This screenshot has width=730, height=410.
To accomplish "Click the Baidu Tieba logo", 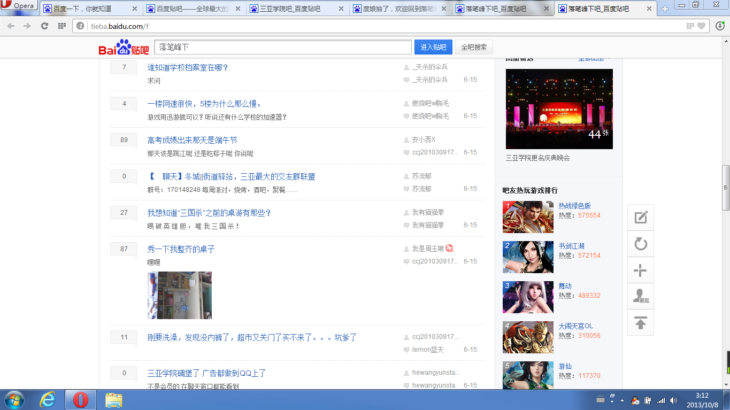I will (x=124, y=48).
